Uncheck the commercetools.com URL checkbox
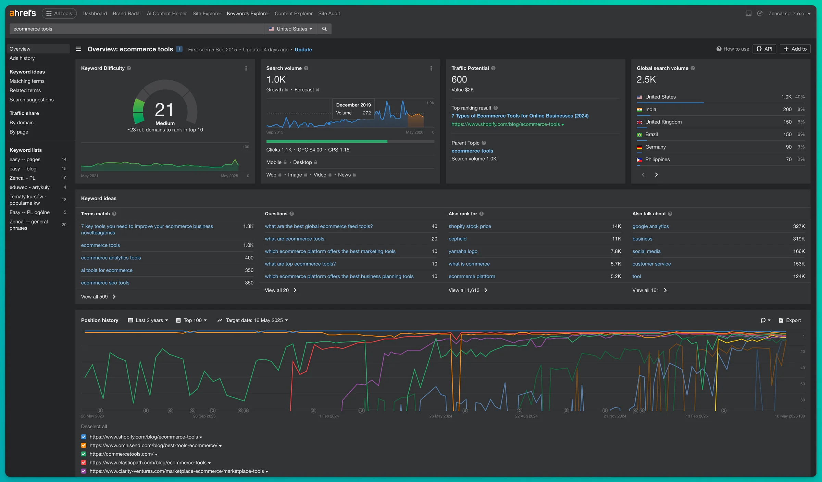This screenshot has height=482, width=822. 84,454
